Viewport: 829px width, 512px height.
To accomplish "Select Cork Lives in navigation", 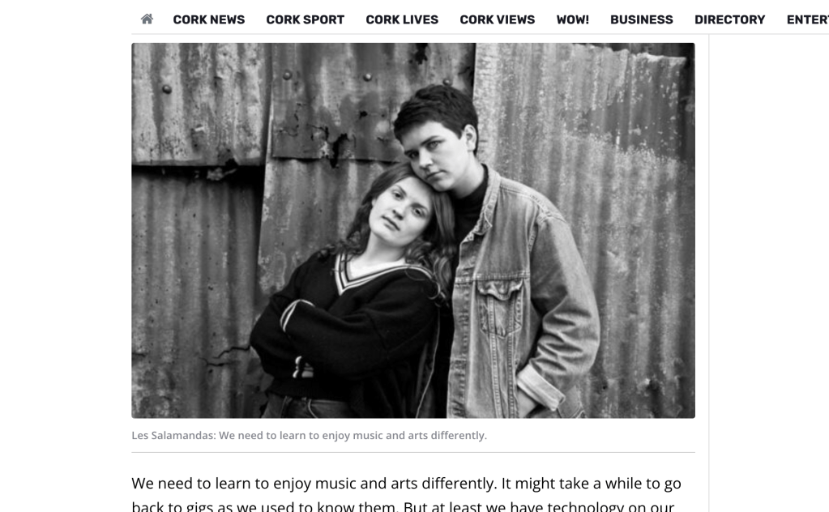I will pos(402,19).
